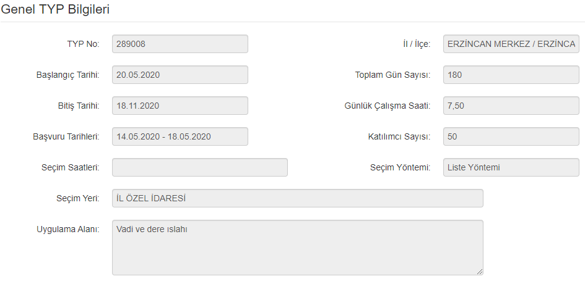Grab the text area resize handle corner
The height and width of the screenshot is (284, 585).
pos(480,272)
